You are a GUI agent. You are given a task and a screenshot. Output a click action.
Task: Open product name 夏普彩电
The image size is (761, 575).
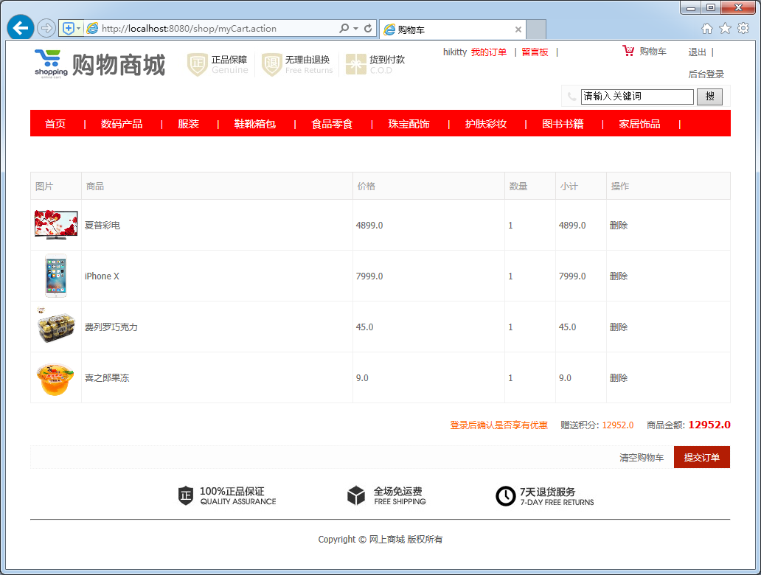[x=102, y=225]
